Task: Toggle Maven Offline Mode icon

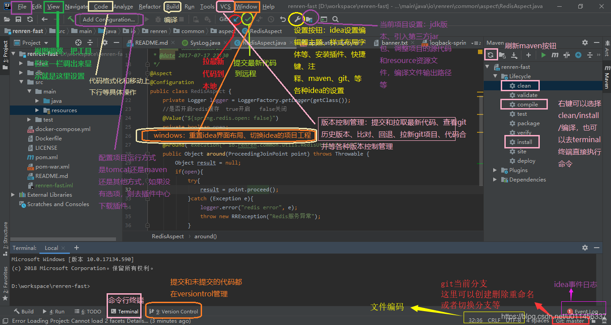Action: [x=578, y=55]
